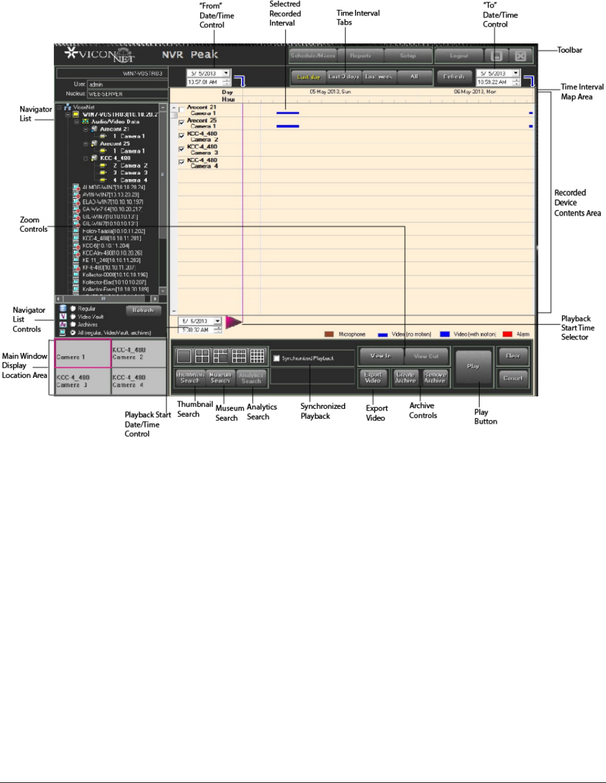Click camera icon for Camera 2 in navigator
The height and width of the screenshot is (783, 606).
(x=103, y=165)
